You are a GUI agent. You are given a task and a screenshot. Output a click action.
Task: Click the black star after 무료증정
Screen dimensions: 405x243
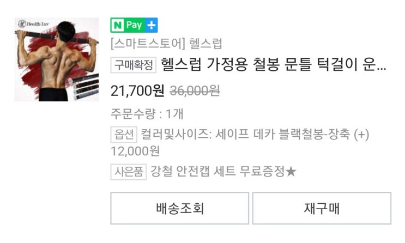coord(291,172)
